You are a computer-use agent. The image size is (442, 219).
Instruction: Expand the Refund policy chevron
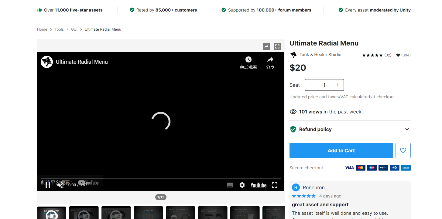coord(407,129)
